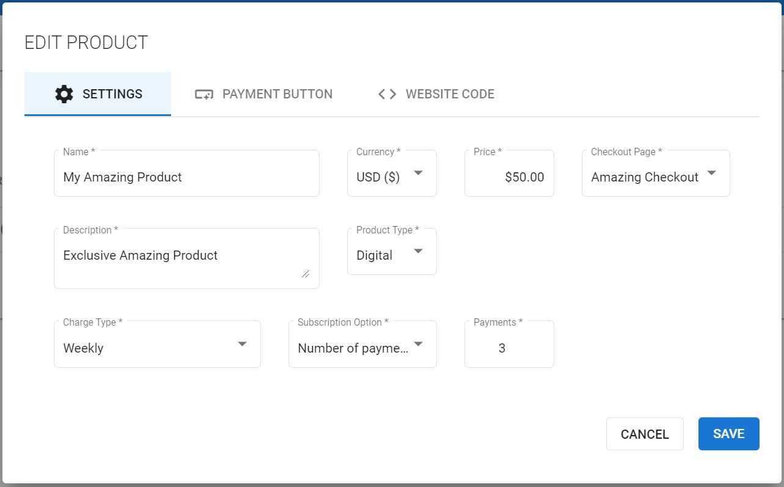Screen dimensions: 784x487
Task: Click the Weekly charge type value
Action: coord(84,348)
